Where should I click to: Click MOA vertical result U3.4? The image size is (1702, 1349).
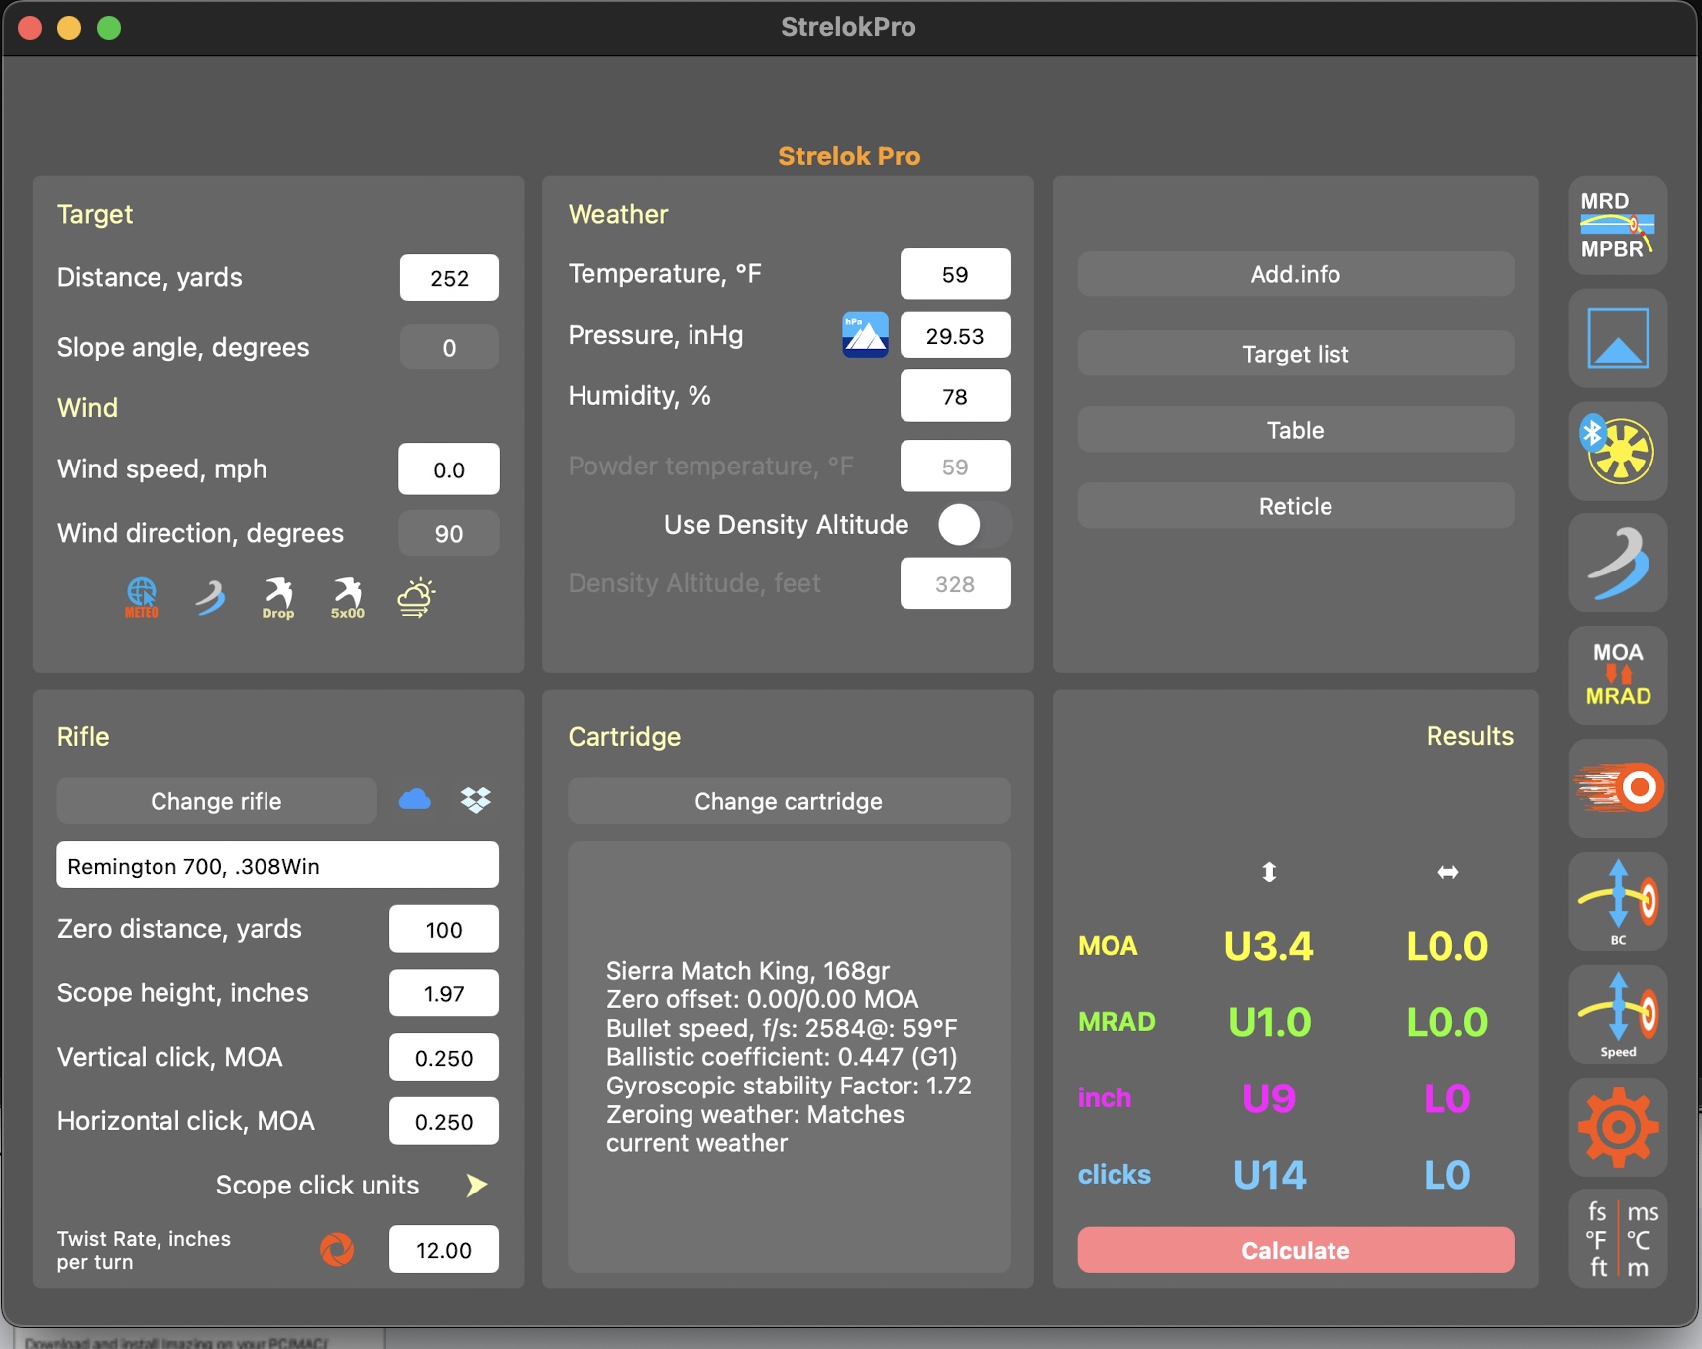[x=1269, y=947]
